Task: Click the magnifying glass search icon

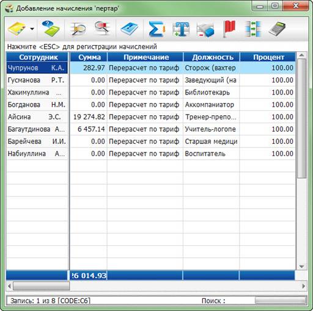Action: click(x=78, y=29)
